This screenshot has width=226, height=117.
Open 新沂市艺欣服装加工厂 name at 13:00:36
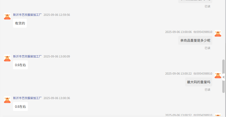pyautogui.click(x=27, y=98)
